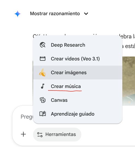Select Deep Research menu option
The height and width of the screenshot is (147, 135).
coord(78,45)
